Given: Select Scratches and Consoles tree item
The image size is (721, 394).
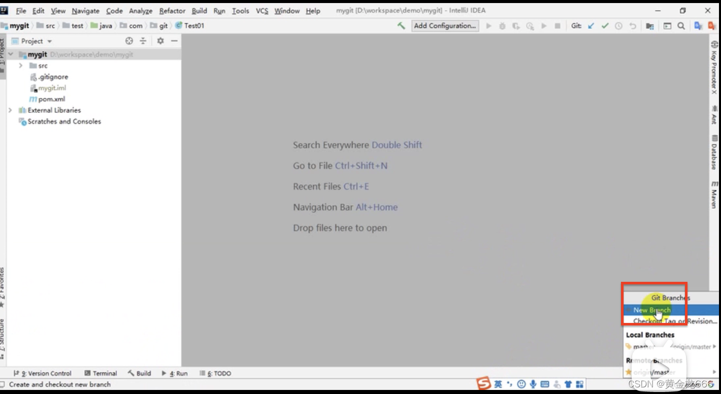Looking at the screenshot, I should (60, 121).
